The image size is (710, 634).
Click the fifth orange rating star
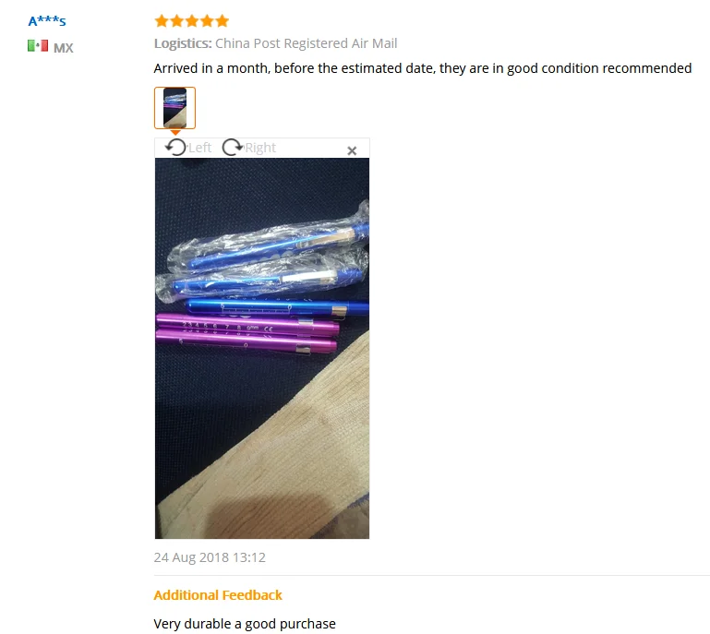click(x=223, y=21)
